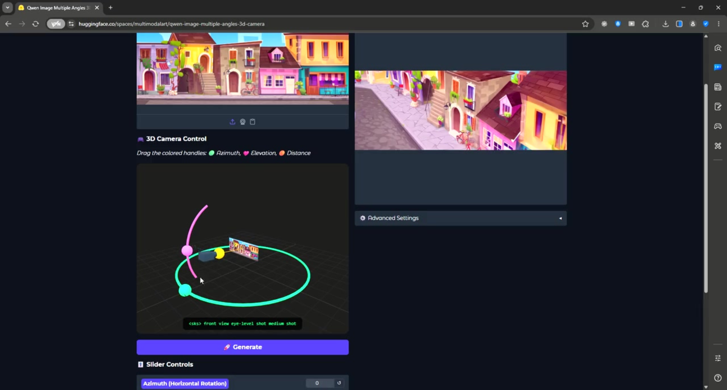Open the game controller icon in sidebar

click(x=718, y=126)
